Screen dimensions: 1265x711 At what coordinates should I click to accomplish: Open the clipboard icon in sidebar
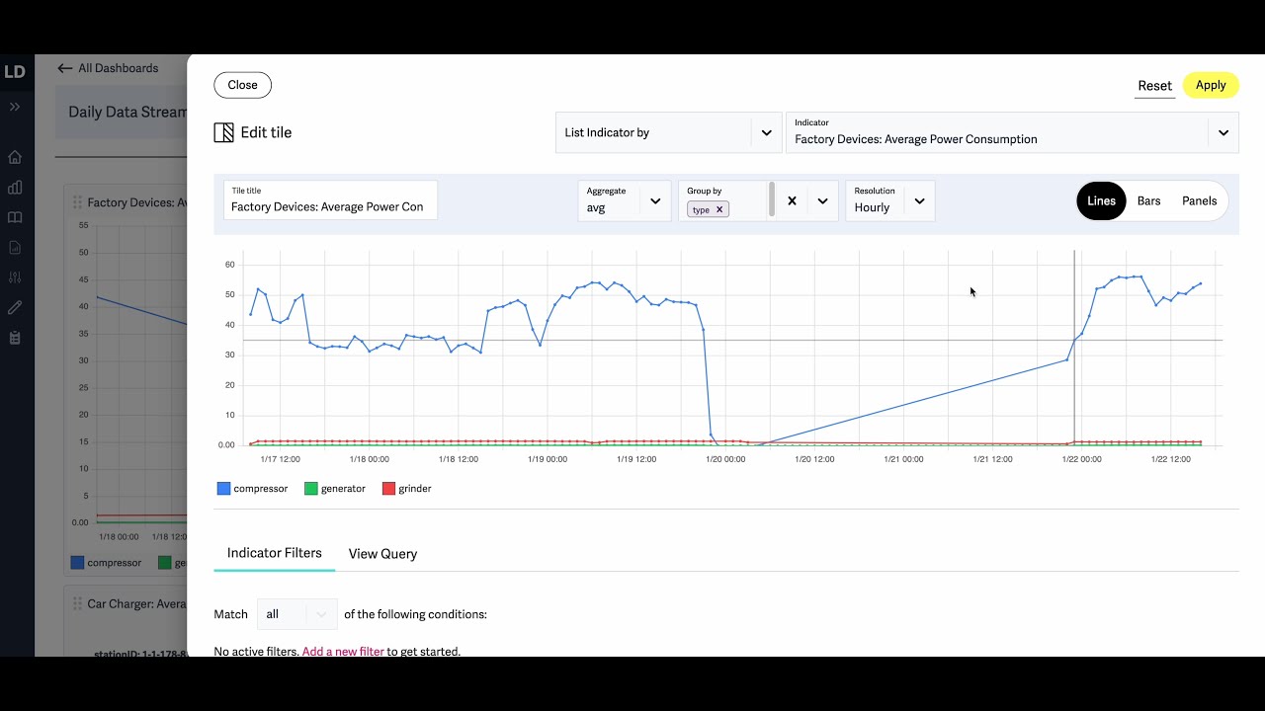pyautogui.click(x=15, y=338)
